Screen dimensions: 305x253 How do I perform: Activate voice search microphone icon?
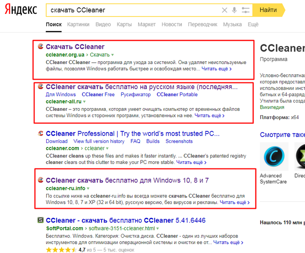pyautogui.click(x=234, y=10)
